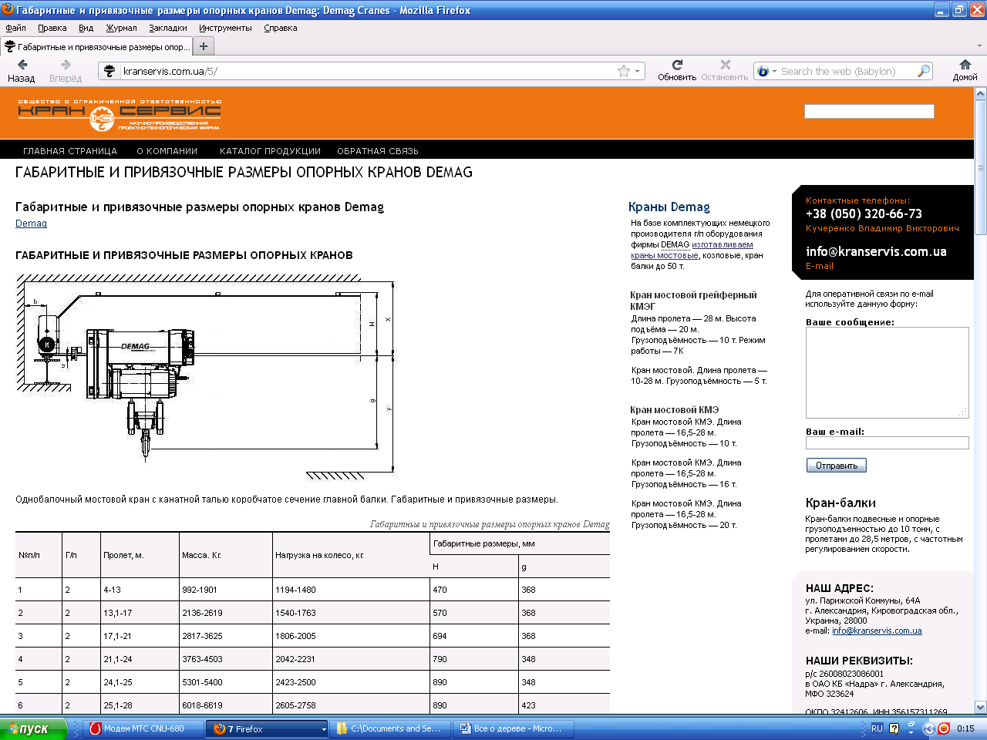
Task: Click the search magnifier icon
Action: (923, 71)
